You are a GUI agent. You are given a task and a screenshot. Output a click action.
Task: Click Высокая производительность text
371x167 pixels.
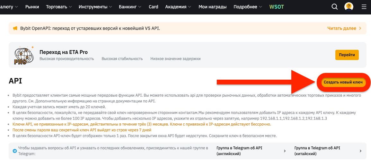click(67, 59)
